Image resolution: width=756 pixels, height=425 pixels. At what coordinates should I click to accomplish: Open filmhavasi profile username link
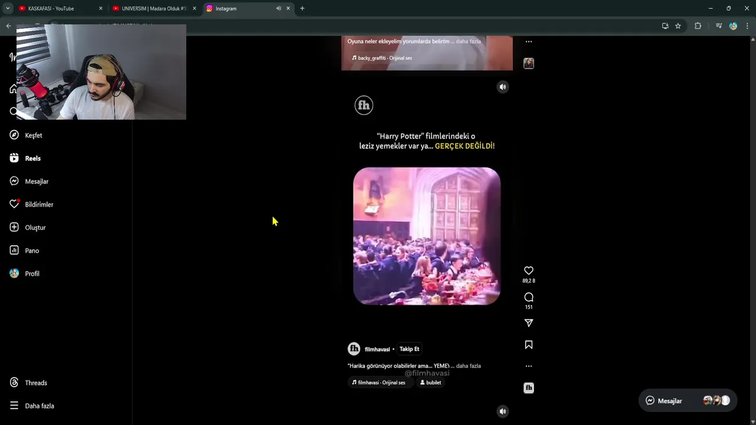coord(377,349)
